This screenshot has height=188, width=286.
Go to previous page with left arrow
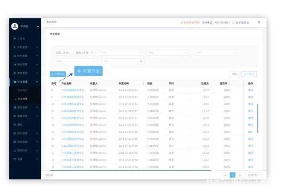point(226,175)
